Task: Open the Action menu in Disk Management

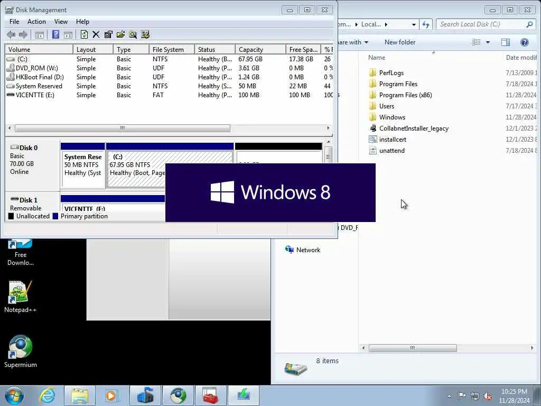Action: 36,21
